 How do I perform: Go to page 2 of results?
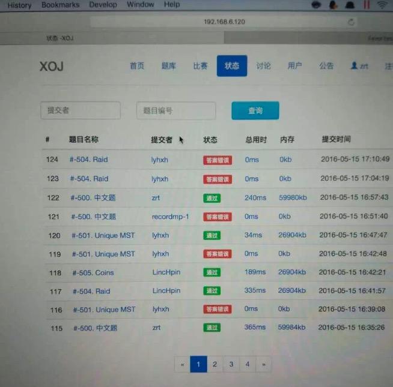[215, 364]
